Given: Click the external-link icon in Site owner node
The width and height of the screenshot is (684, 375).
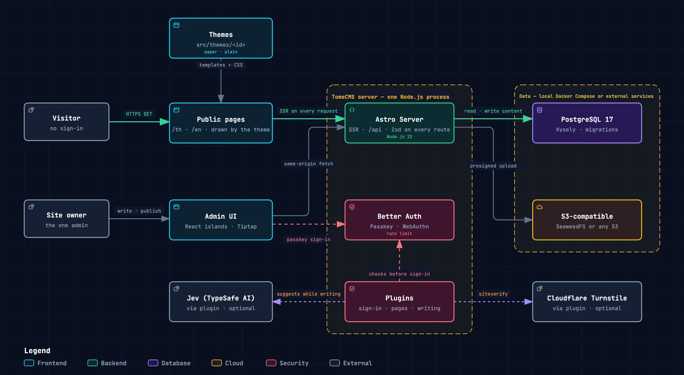Looking at the screenshot, I should (31, 207).
